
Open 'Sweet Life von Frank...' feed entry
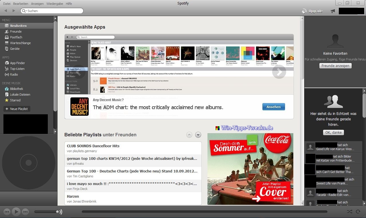(x=333, y=181)
